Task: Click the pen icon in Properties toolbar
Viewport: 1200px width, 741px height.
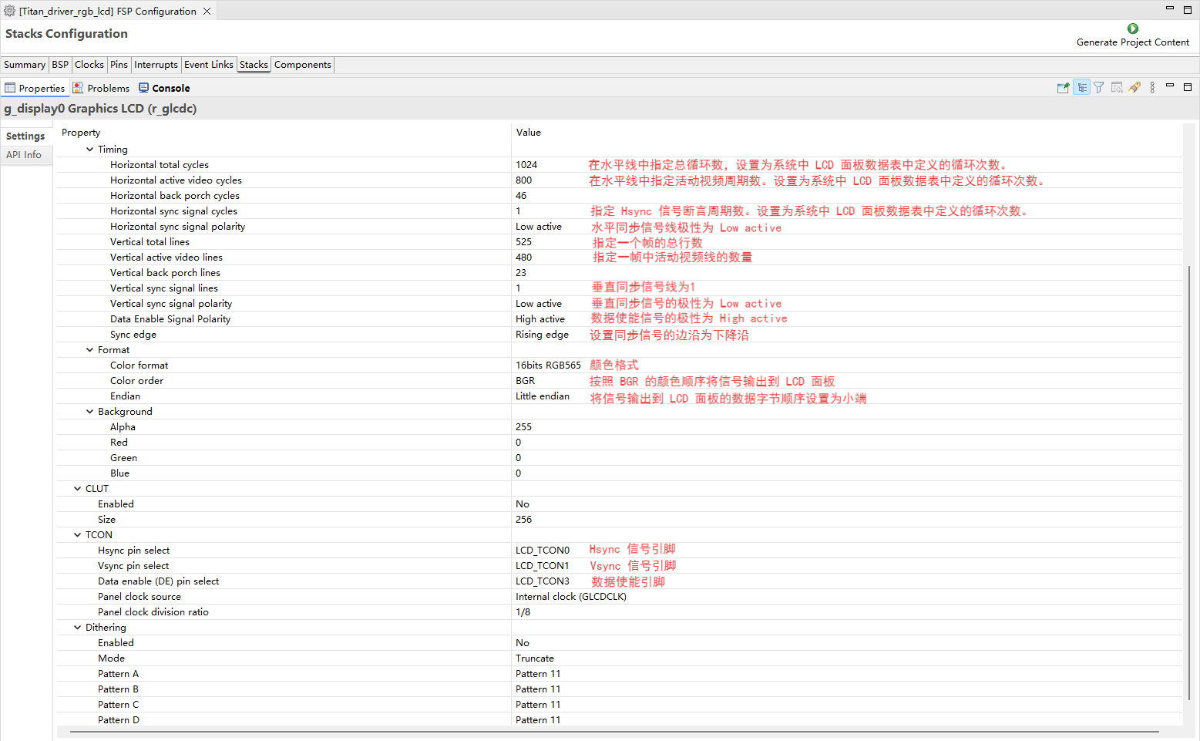Action: point(1134,88)
